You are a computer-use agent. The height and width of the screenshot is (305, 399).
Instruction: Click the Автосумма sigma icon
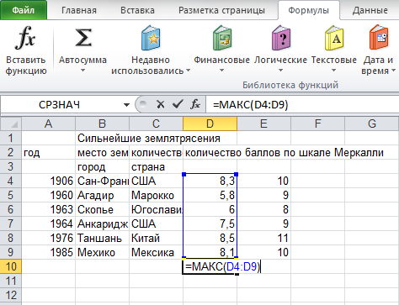(83, 38)
